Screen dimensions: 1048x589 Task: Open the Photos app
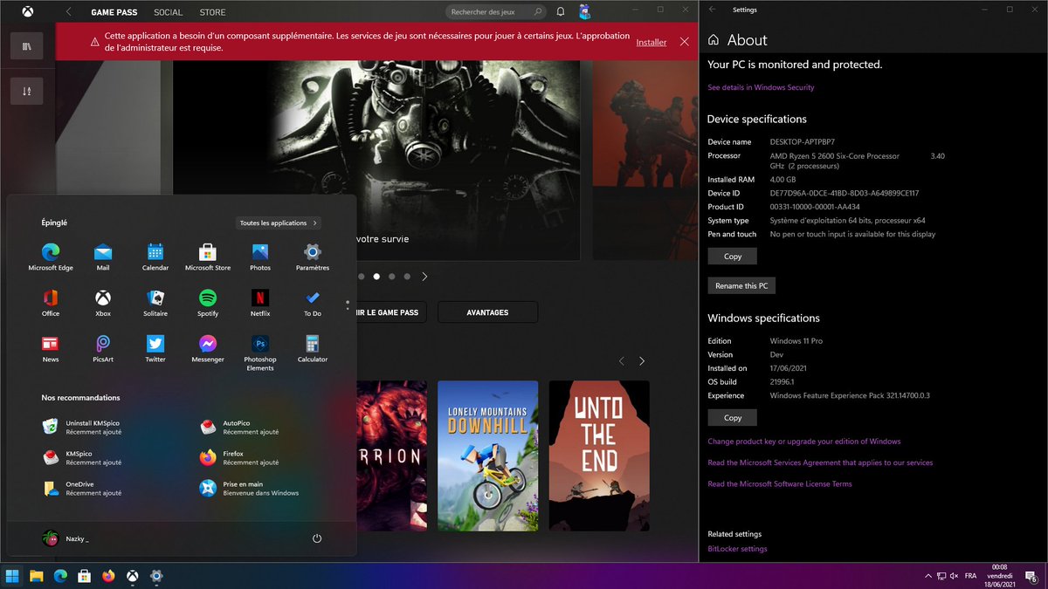[260, 257]
